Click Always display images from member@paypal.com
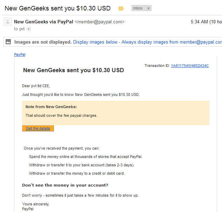The height and width of the screenshot is (212, 222). pyautogui.click(x=172, y=42)
